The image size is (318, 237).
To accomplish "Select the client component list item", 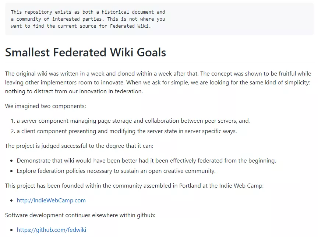I will pos(127,131).
